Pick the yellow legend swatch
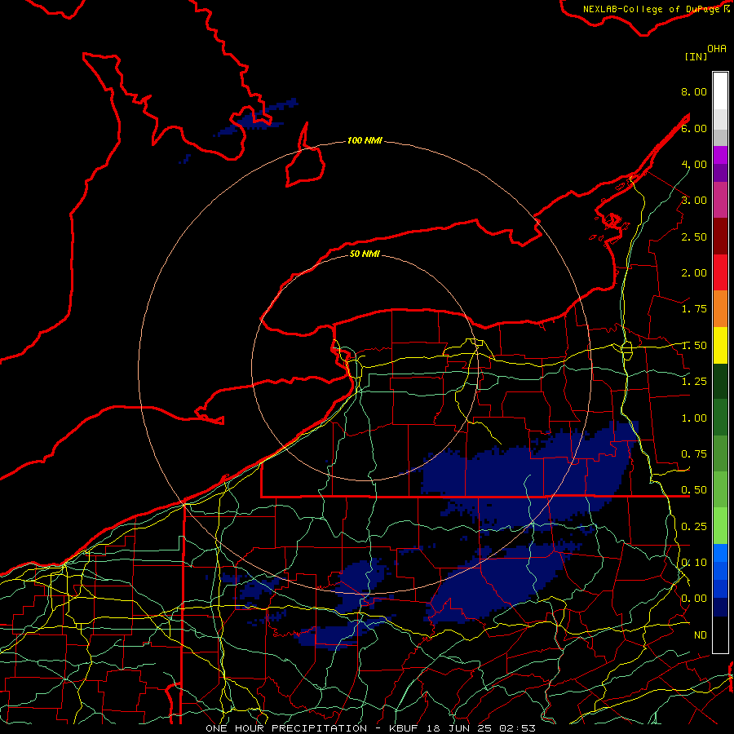Screen dimensions: 734x734 point(720,346)
